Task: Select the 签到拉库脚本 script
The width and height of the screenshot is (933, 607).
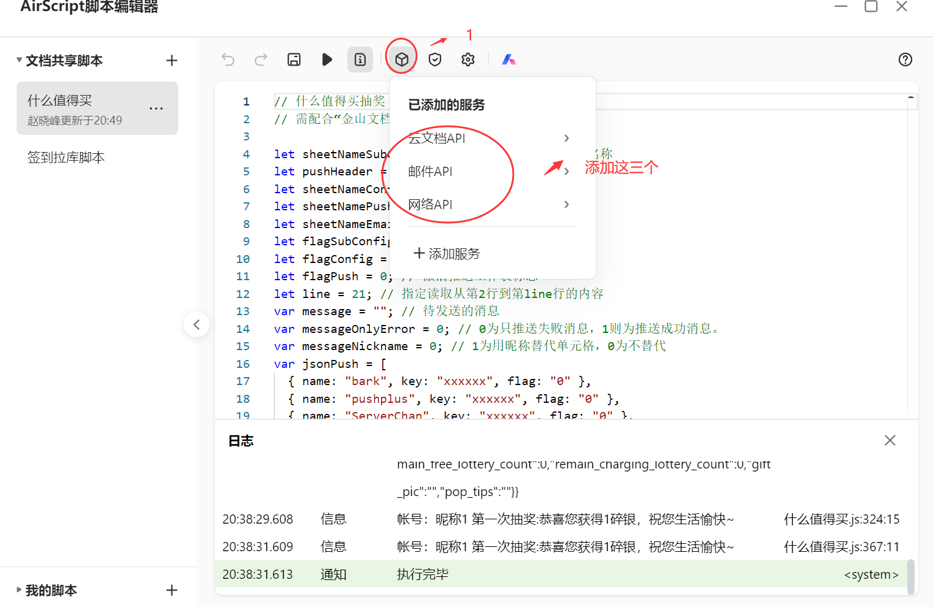Action: 66,158
